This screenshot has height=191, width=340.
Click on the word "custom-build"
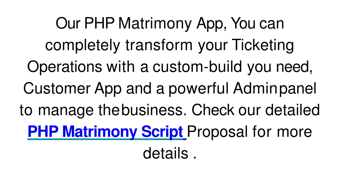(x=197, y=67)
